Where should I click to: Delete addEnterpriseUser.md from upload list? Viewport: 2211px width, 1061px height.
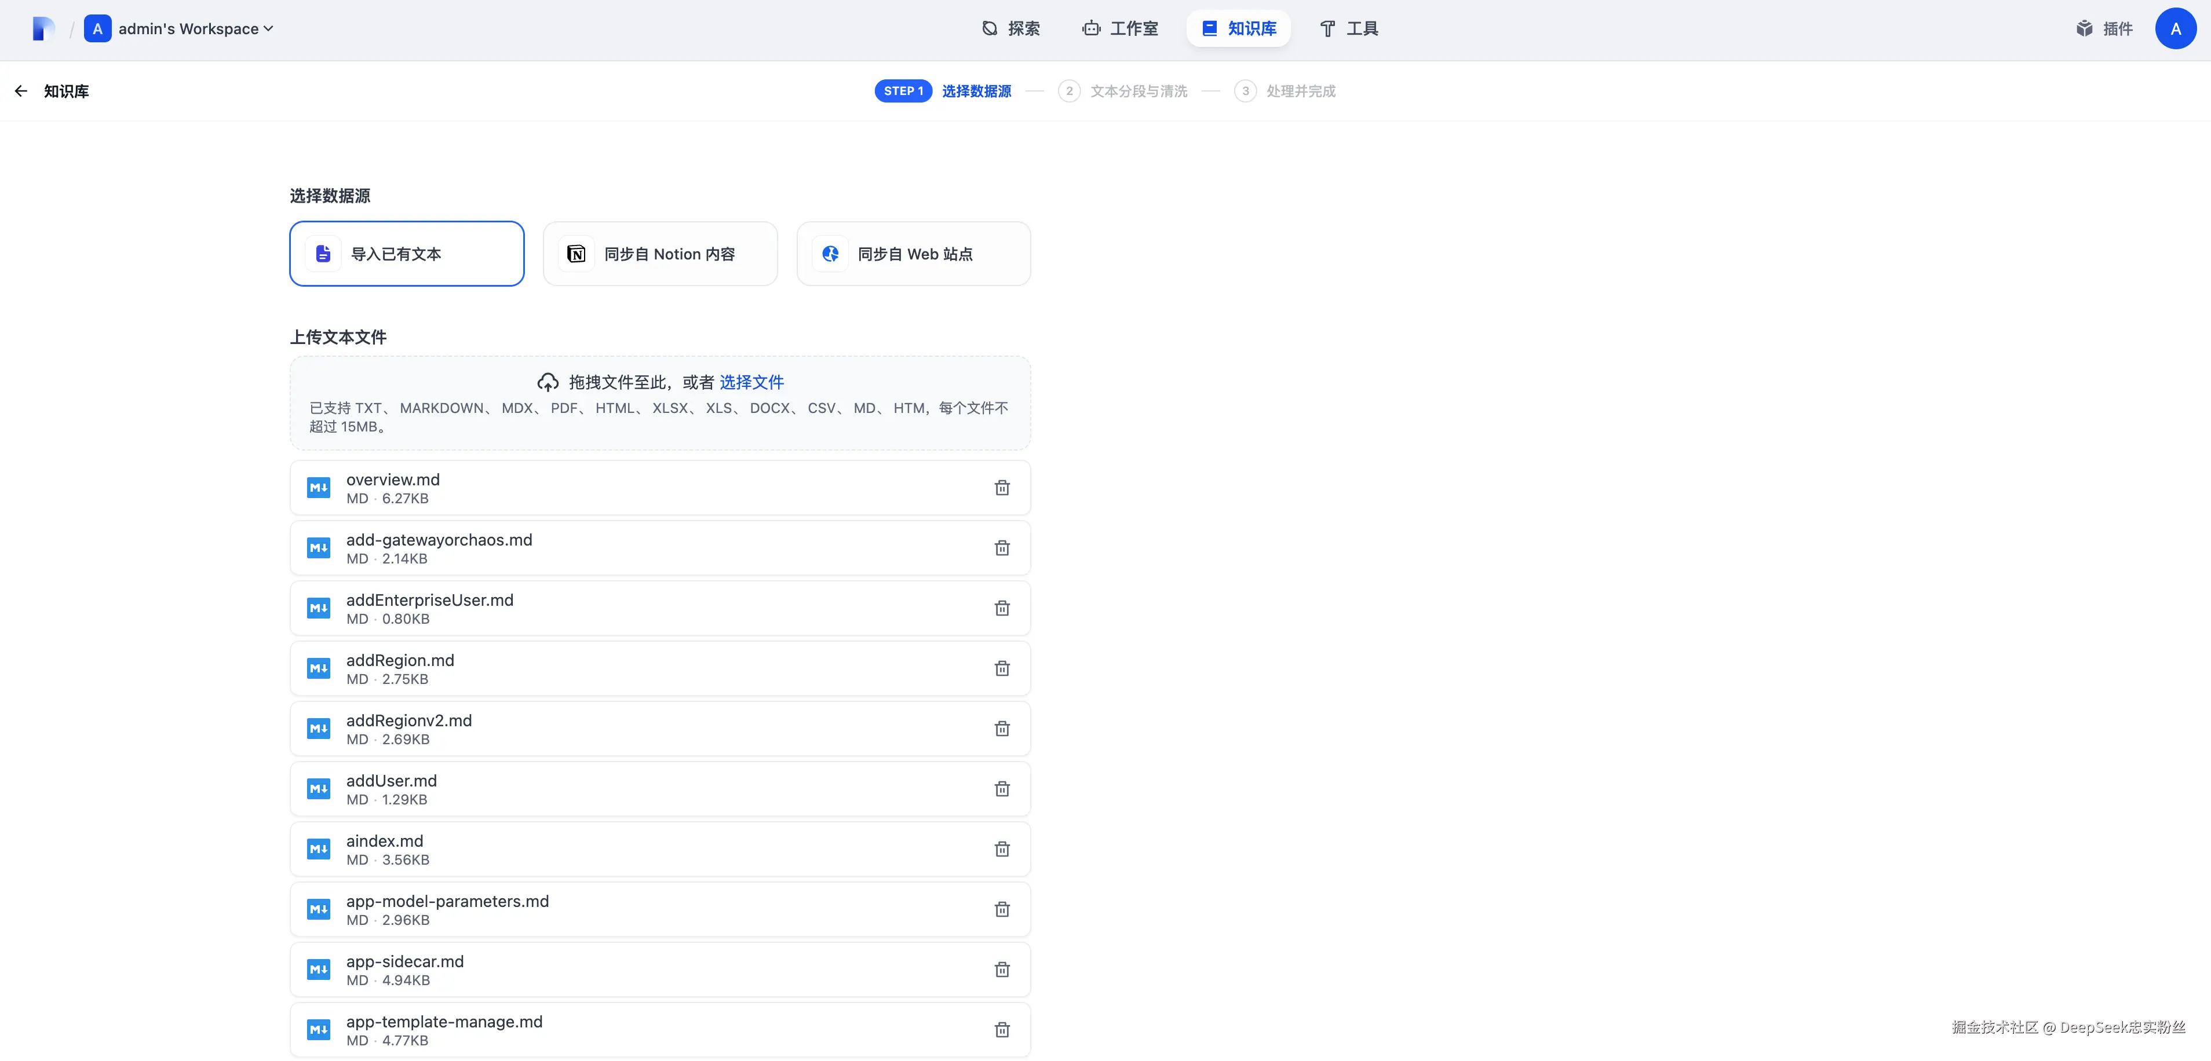(1002, 608)
